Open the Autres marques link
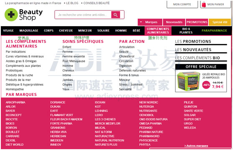The height and width of the screenshot is (150, 233). (196, 146)
